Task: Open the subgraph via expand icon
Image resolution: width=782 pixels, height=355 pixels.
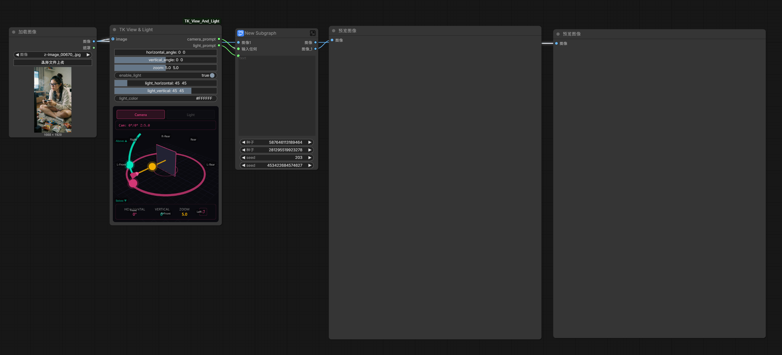Action: (x=312, y=33)
